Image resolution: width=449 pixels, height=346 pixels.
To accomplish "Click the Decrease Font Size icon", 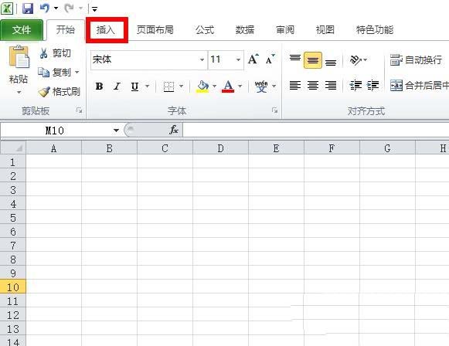I will [x=270, y=59].
